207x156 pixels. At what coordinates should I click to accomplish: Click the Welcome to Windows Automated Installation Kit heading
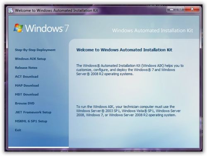point(124,50)
